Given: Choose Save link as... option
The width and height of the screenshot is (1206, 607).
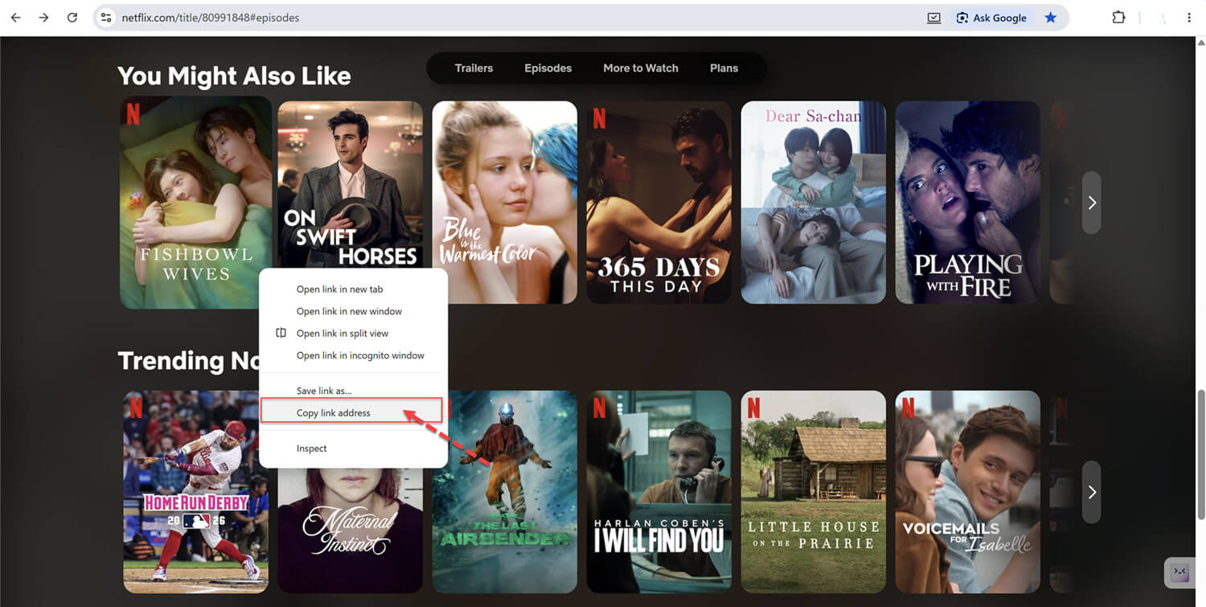Looking at the screenshot, I should click(353, 391).
